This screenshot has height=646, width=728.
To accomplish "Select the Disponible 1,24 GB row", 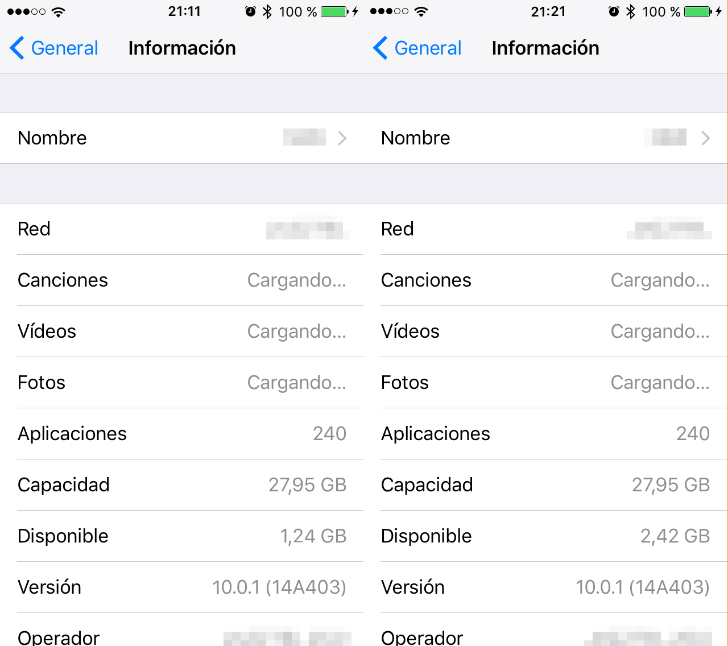I will pyautogui.click(x=182, y=536).
